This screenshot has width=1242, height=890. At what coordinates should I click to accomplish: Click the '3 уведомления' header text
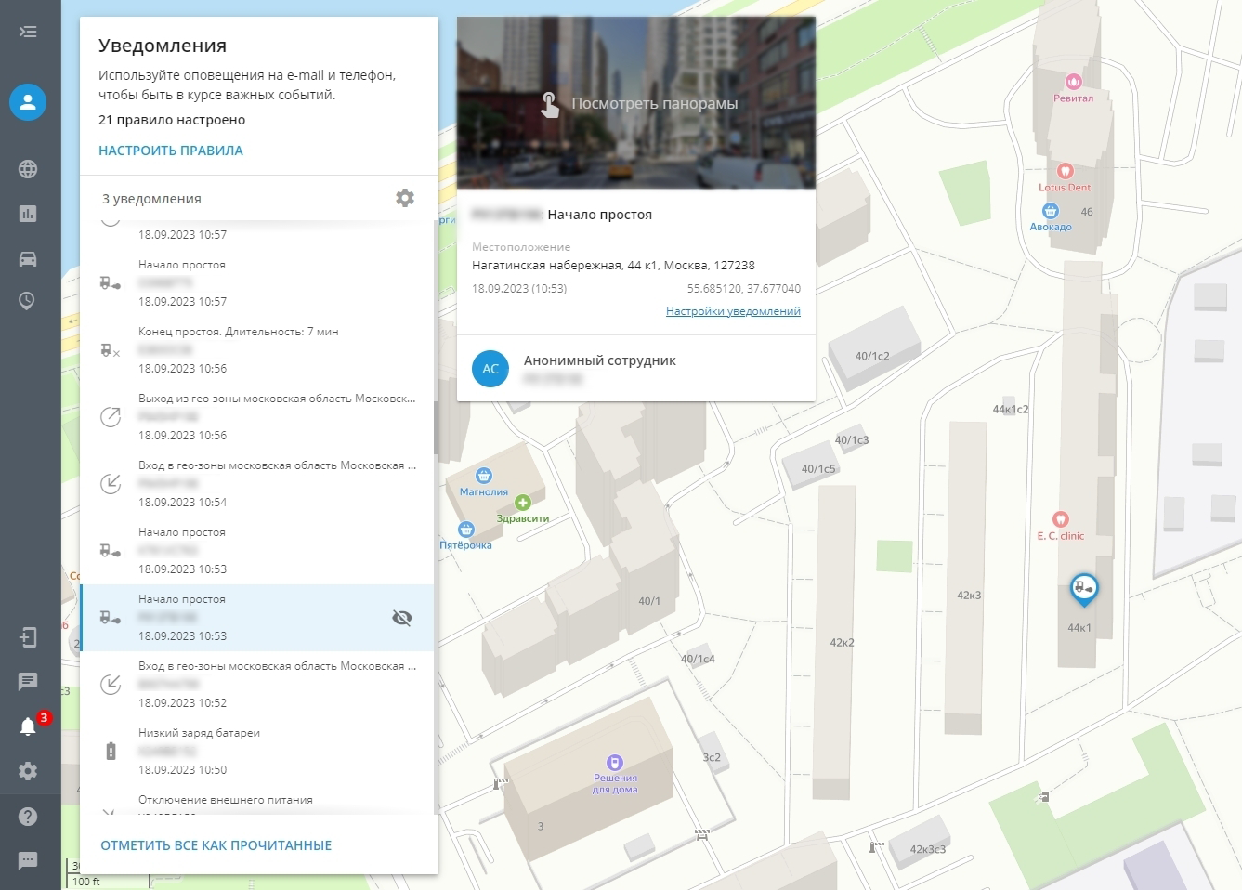tap(151, 199)
